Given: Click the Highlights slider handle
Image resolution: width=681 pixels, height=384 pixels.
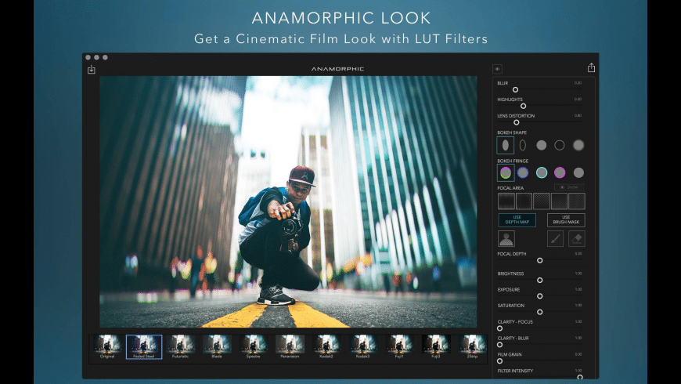Looking at the screenshot, I should [x=524, y=106].
